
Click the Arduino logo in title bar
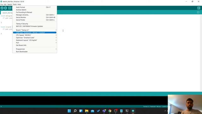[1, 2]
